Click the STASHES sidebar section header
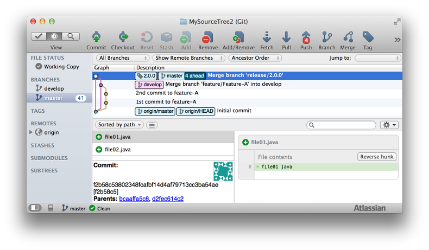The width and height of the screenshot is (429, 250). pos(42,145)
